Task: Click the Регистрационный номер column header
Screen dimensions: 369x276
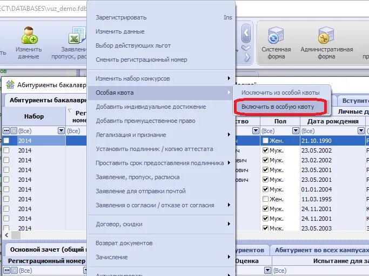Action: point(46,261)
